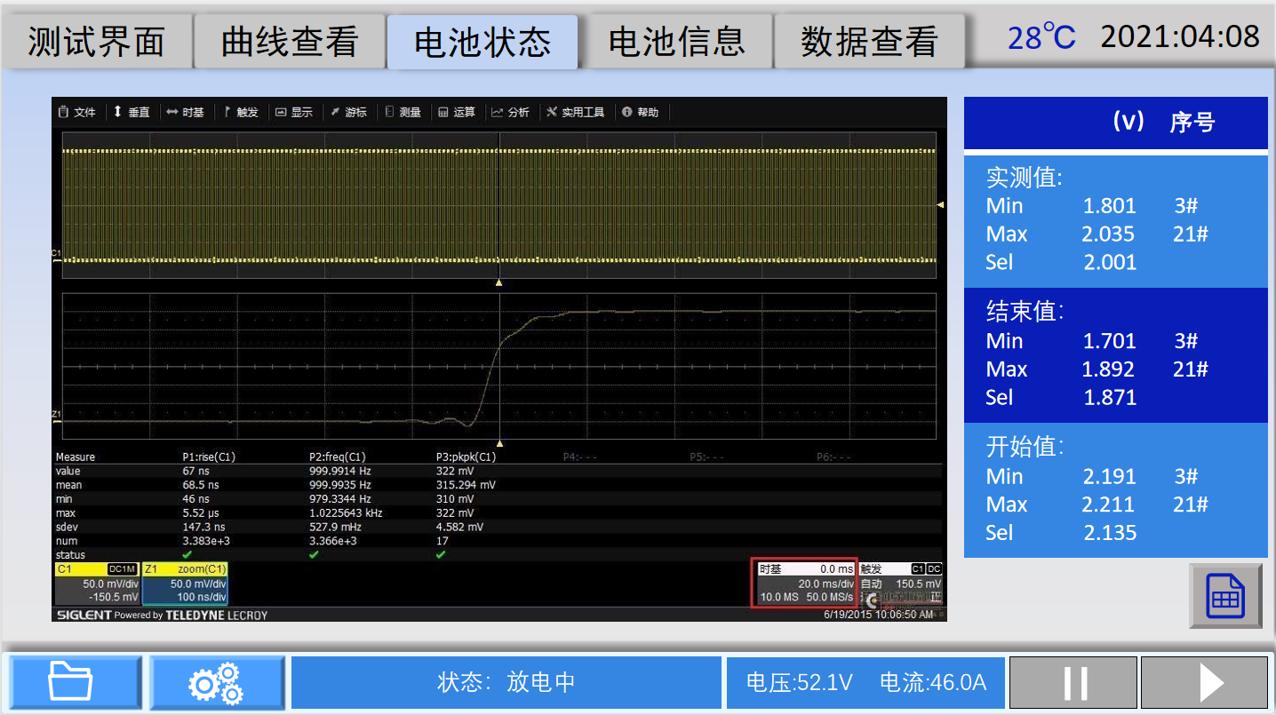The image size is (1276, 715).
Task: Pause the test with pause button
Action: (x=1073, y=682)
